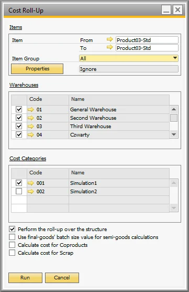
Task: Click the Cost Categories section heading
Action: [x=28, y=159]
